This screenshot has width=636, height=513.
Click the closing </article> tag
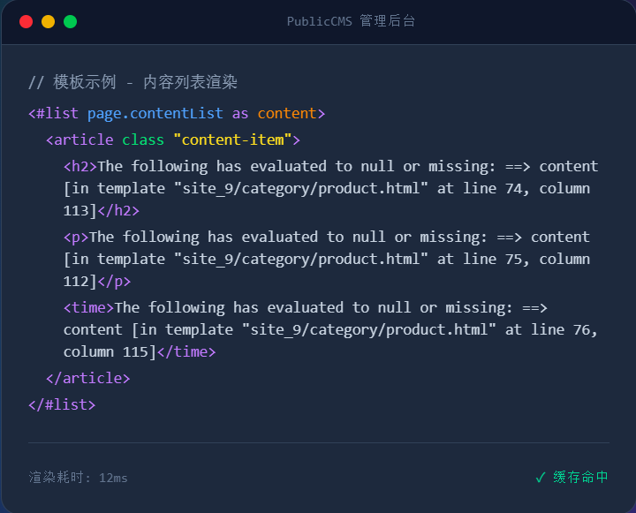click(87, 378)
